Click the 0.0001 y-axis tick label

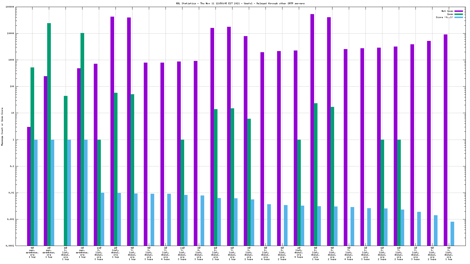[10, 246]
